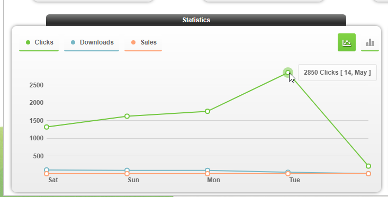Click the 2850 Clicks tooltip box

(337, 73)
